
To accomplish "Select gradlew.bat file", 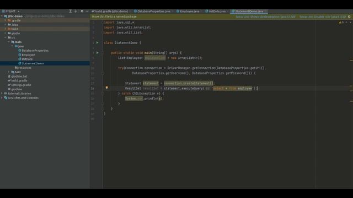I will [19, 76].
